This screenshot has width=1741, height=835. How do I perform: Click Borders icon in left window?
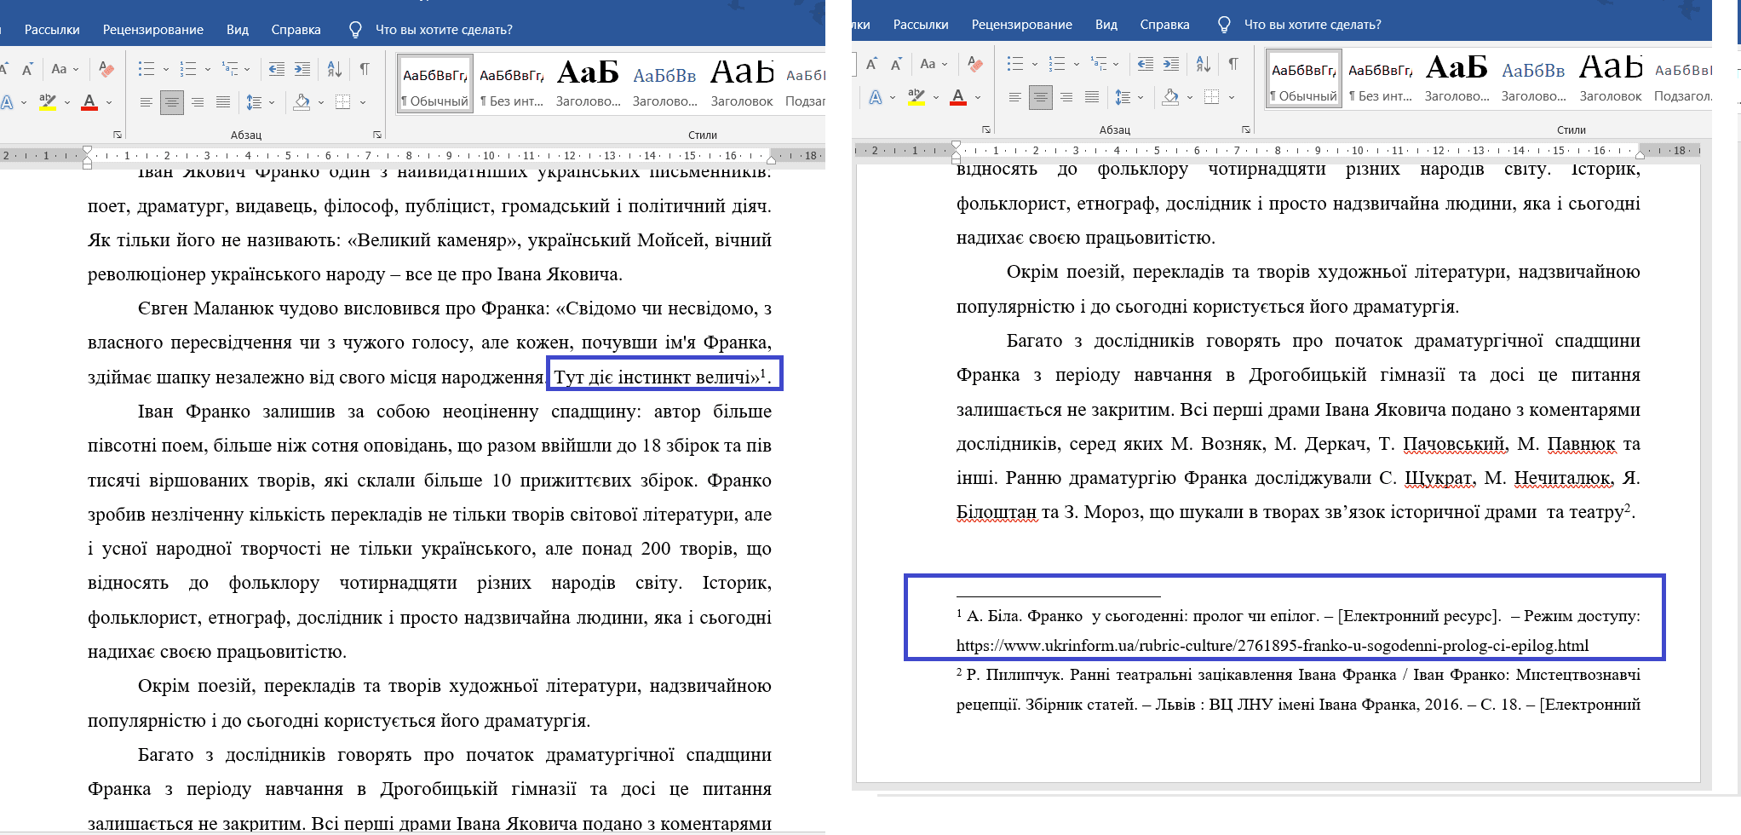[343, 102]
